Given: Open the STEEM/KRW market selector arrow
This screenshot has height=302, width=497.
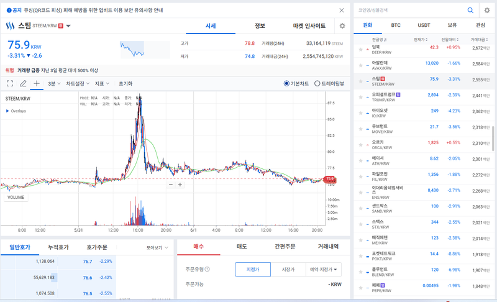Looking at the screenshot, I should point(68,26).
